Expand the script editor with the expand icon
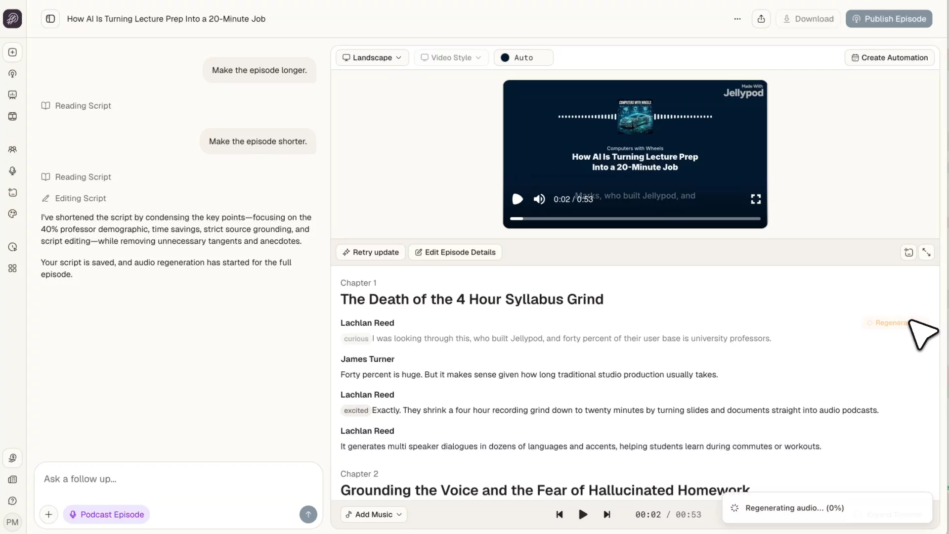Image resolution: width=949 pixels, height=534 pixels. pyautogui.click(x=926, y=252)
